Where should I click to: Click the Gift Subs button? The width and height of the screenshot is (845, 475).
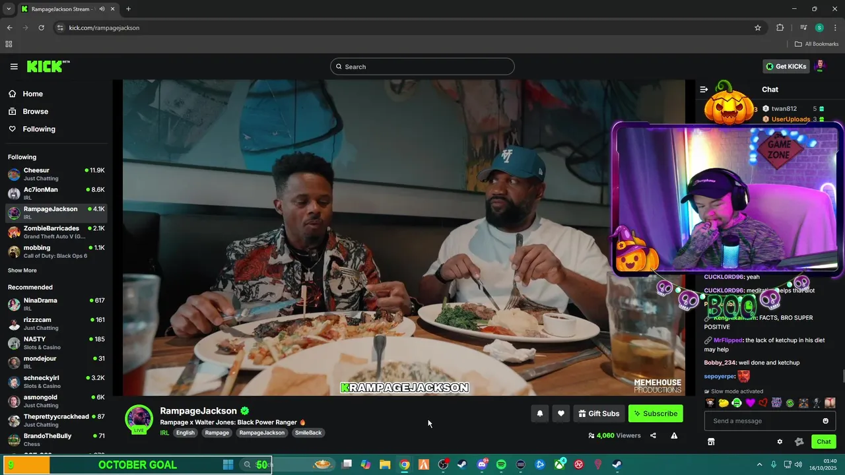pos(599,414)
